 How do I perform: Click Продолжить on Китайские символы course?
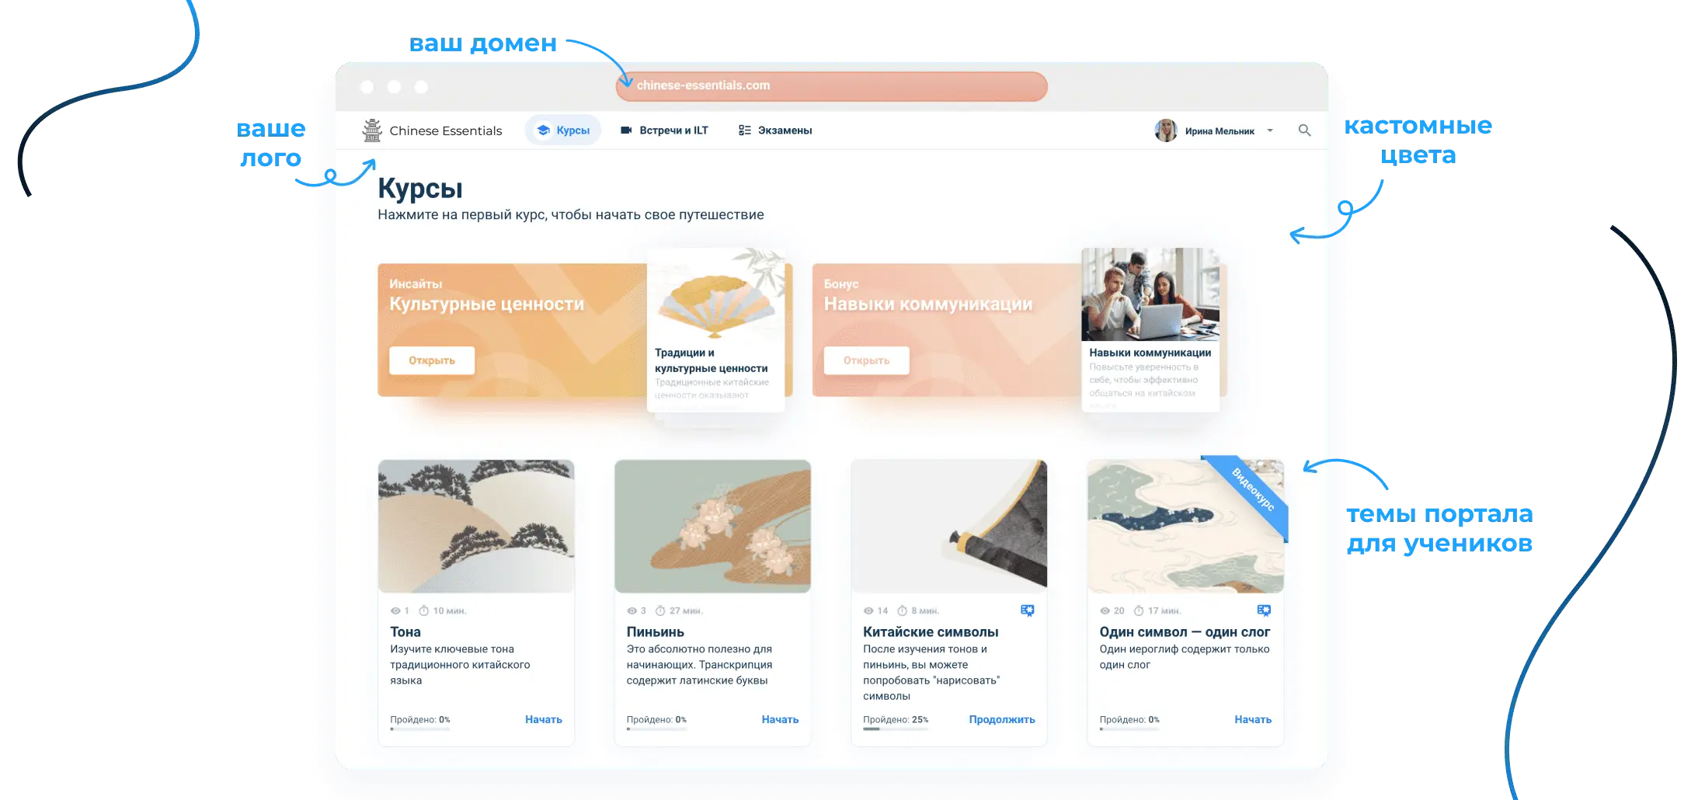click(x=1001, y=719)
